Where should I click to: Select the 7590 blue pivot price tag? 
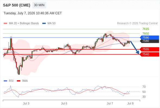149,38
